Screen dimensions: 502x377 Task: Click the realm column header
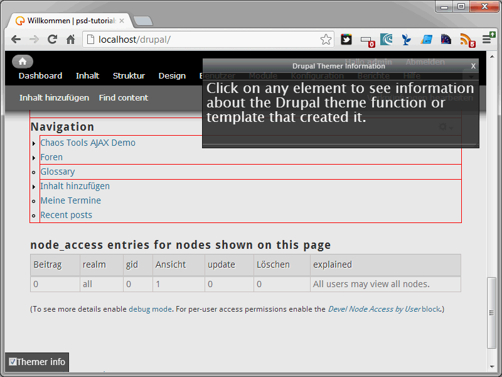click(102, 265)
